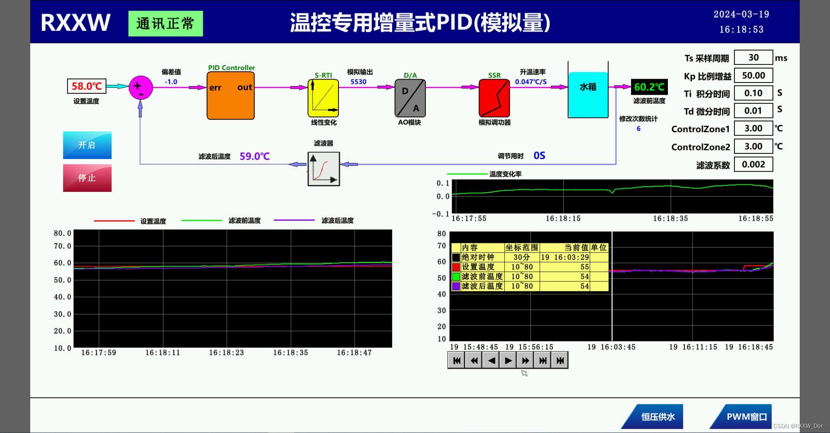Screen dimensions: 830x433
Task: Edit the Ti integral time value 0.10
Action: 753,93
